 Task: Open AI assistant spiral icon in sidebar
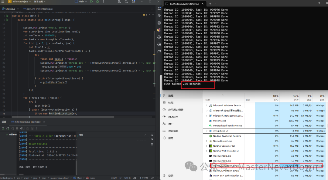point(159,16)
